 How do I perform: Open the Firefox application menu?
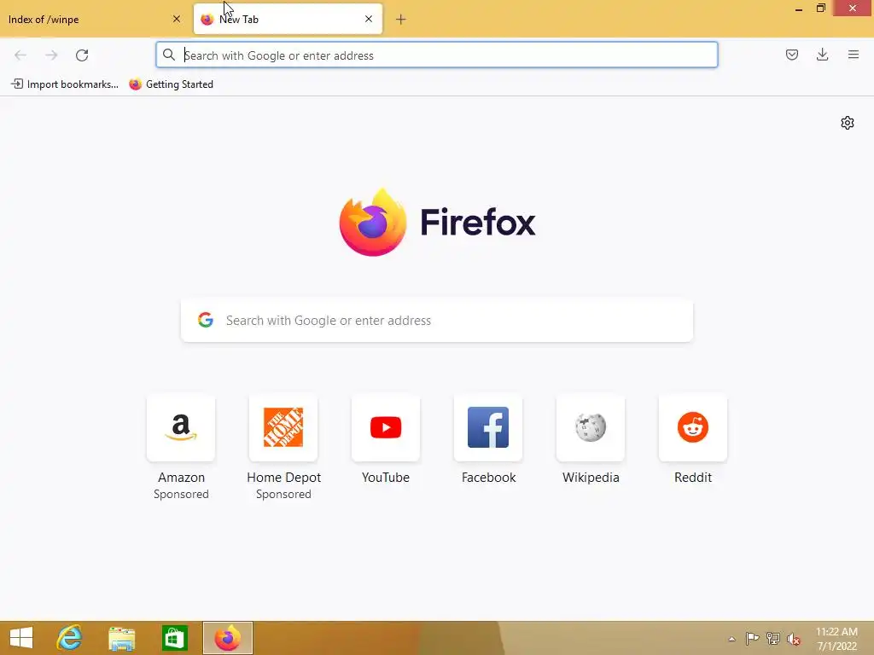click(x=853, y=55)
